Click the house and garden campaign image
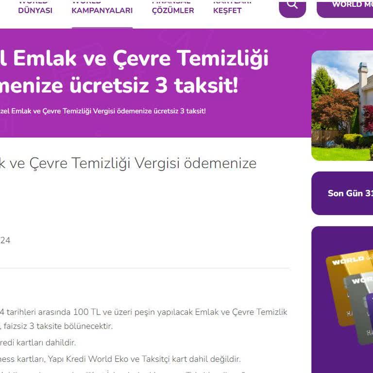This screenshot has height=373, width=373. click(342, 105)
